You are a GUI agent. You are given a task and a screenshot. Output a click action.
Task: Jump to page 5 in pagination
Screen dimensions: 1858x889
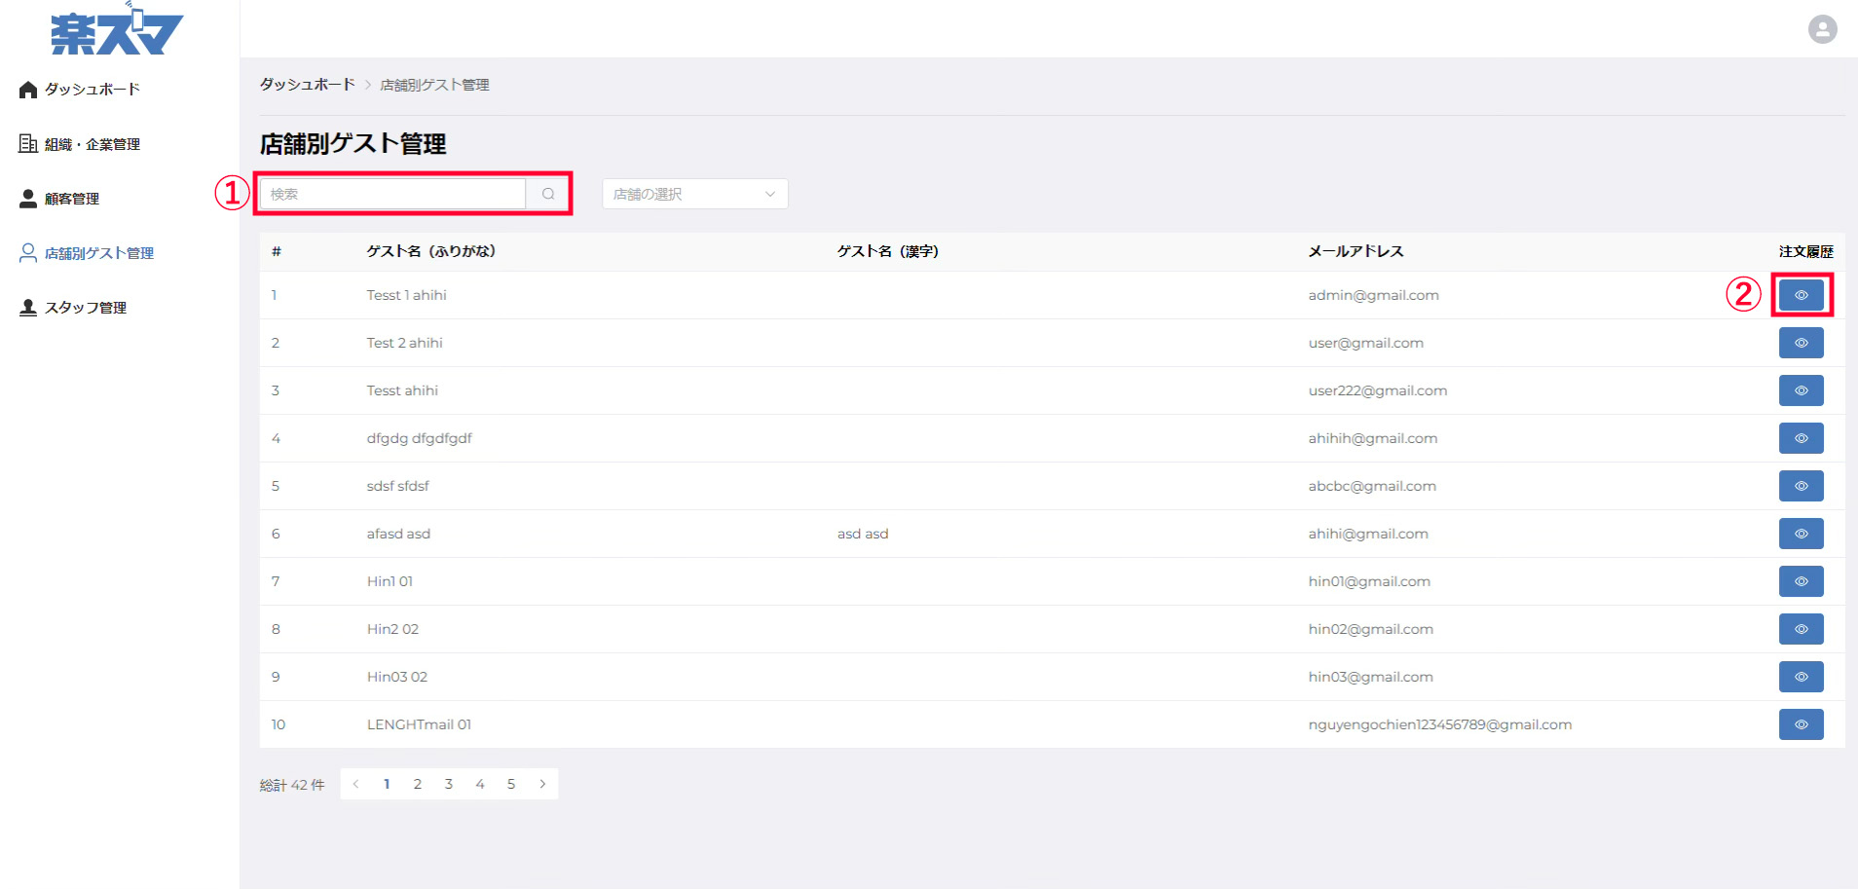[511, 784]
